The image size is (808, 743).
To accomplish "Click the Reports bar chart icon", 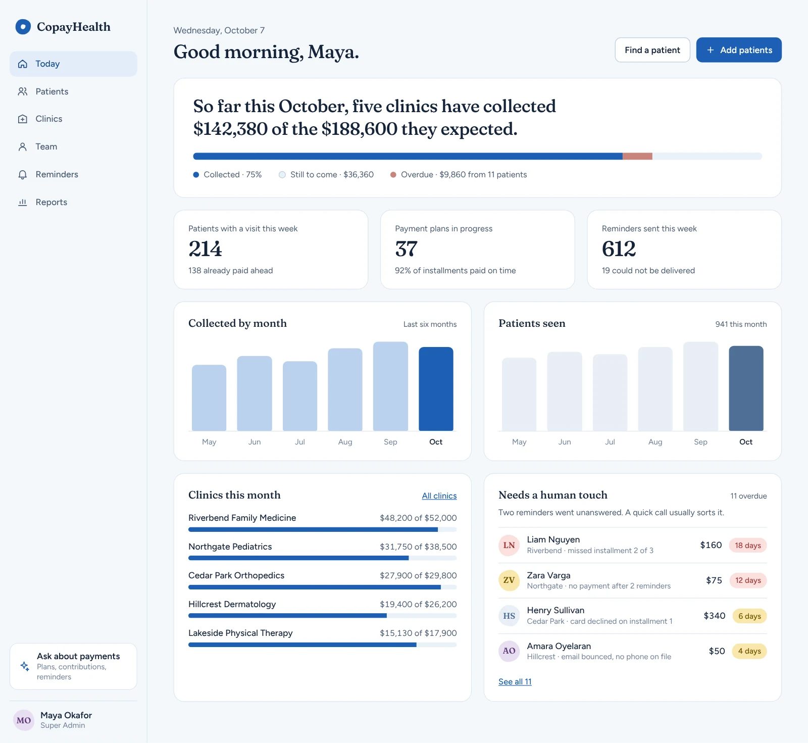I will tap(23, 203).
